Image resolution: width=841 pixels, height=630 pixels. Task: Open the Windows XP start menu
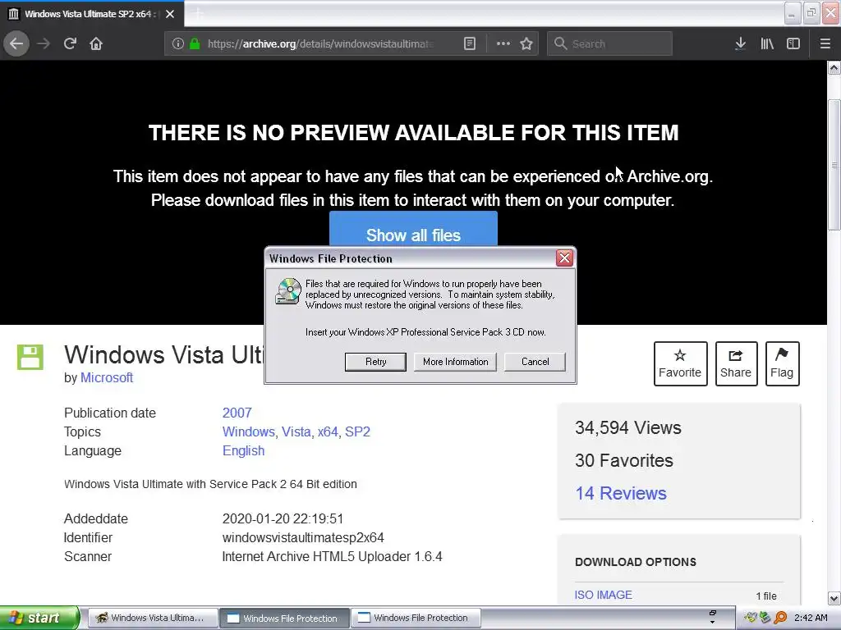39,618
